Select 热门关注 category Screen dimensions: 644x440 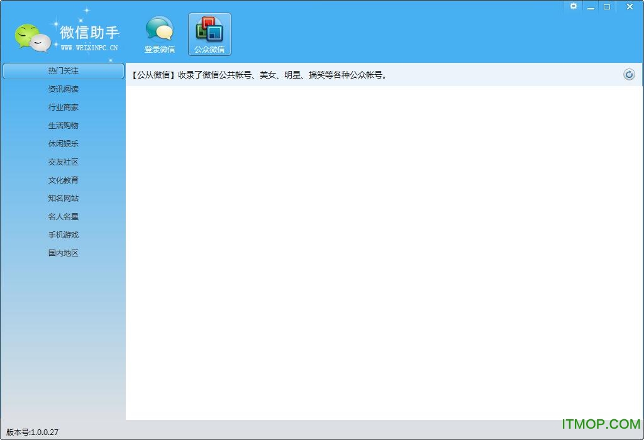coord(64,71)
